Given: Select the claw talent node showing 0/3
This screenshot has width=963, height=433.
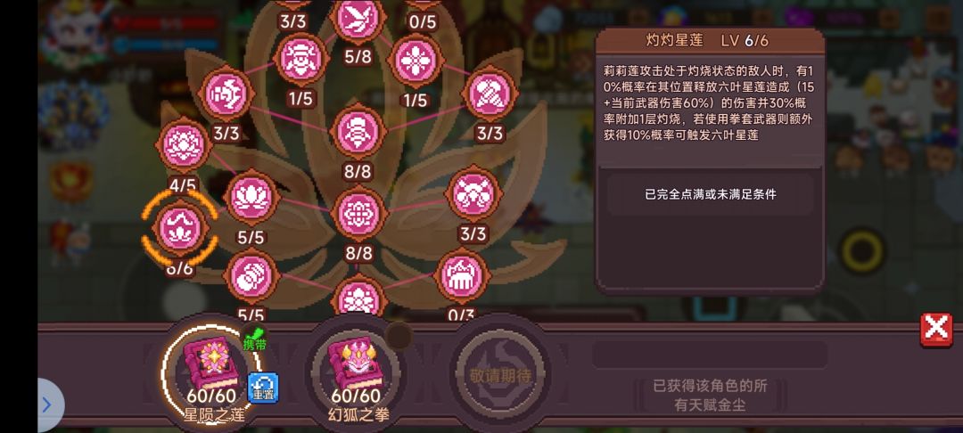Looking at the screenshot, I should coord(462,276).
